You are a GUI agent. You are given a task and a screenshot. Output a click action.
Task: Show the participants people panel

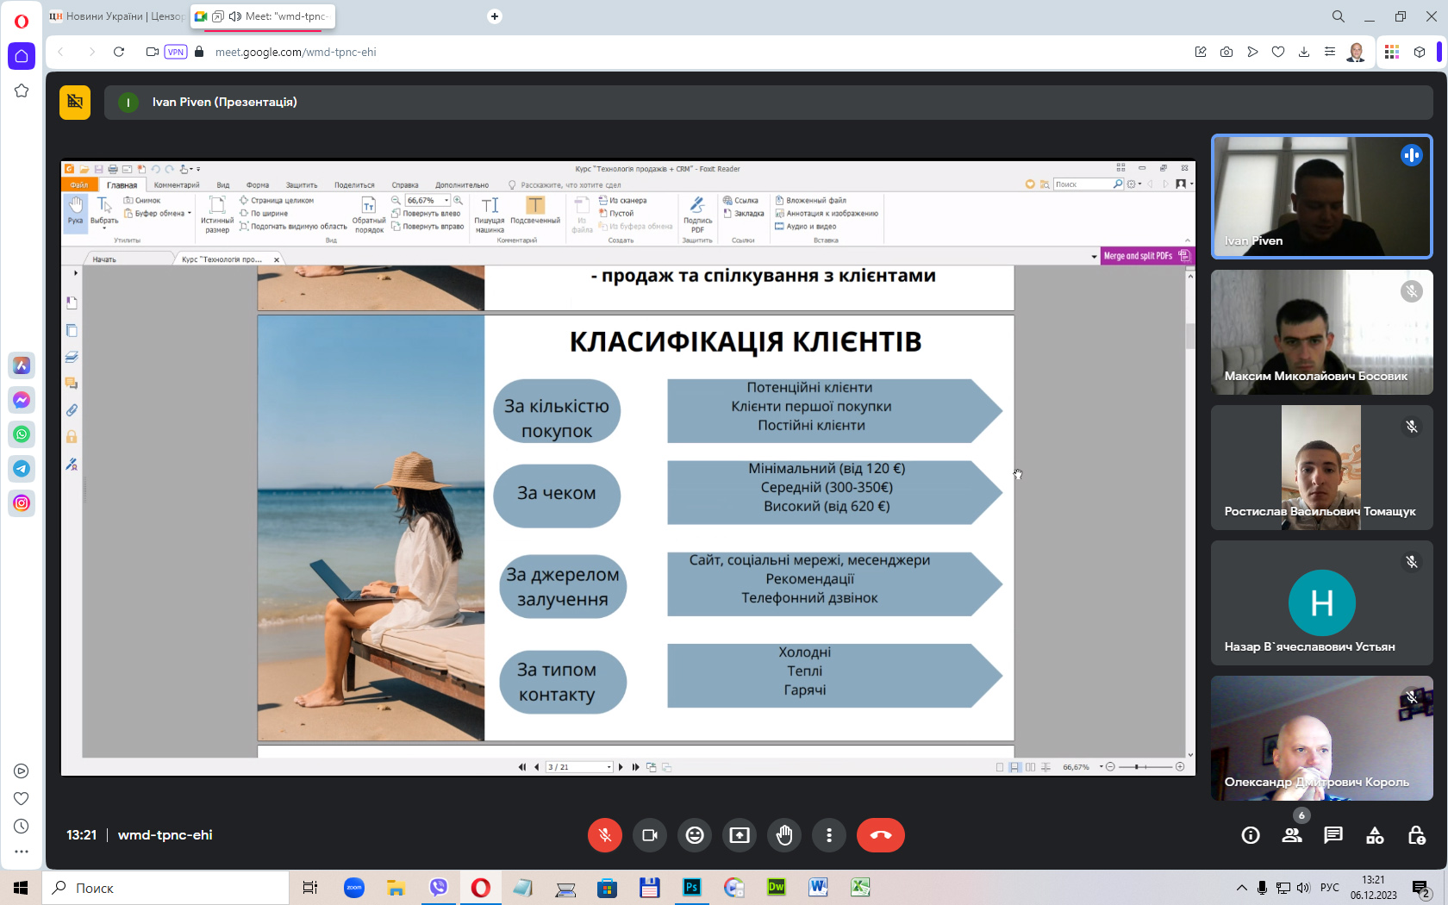tap(1292, 835)
